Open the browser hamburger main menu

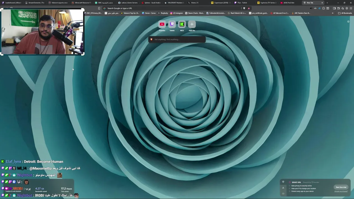coord(351,8)
